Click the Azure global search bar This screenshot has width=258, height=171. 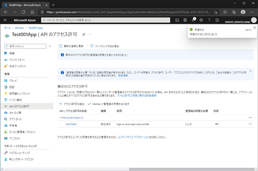[105, 20]
